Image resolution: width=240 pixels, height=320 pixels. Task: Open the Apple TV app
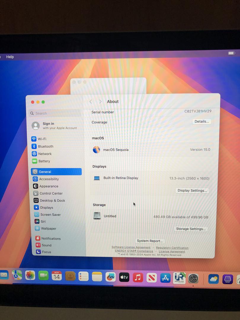point(124,277)
